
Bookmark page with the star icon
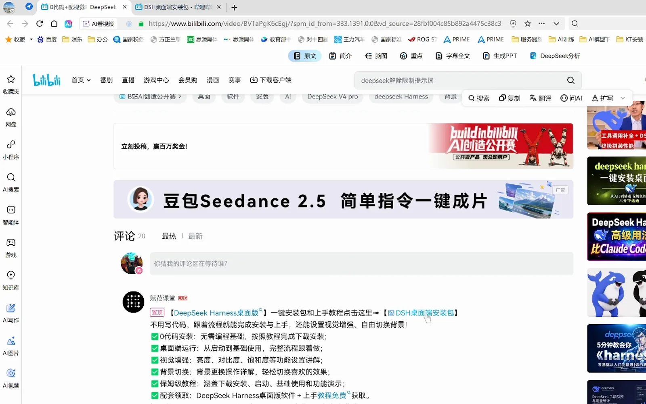tap(528, 24)
